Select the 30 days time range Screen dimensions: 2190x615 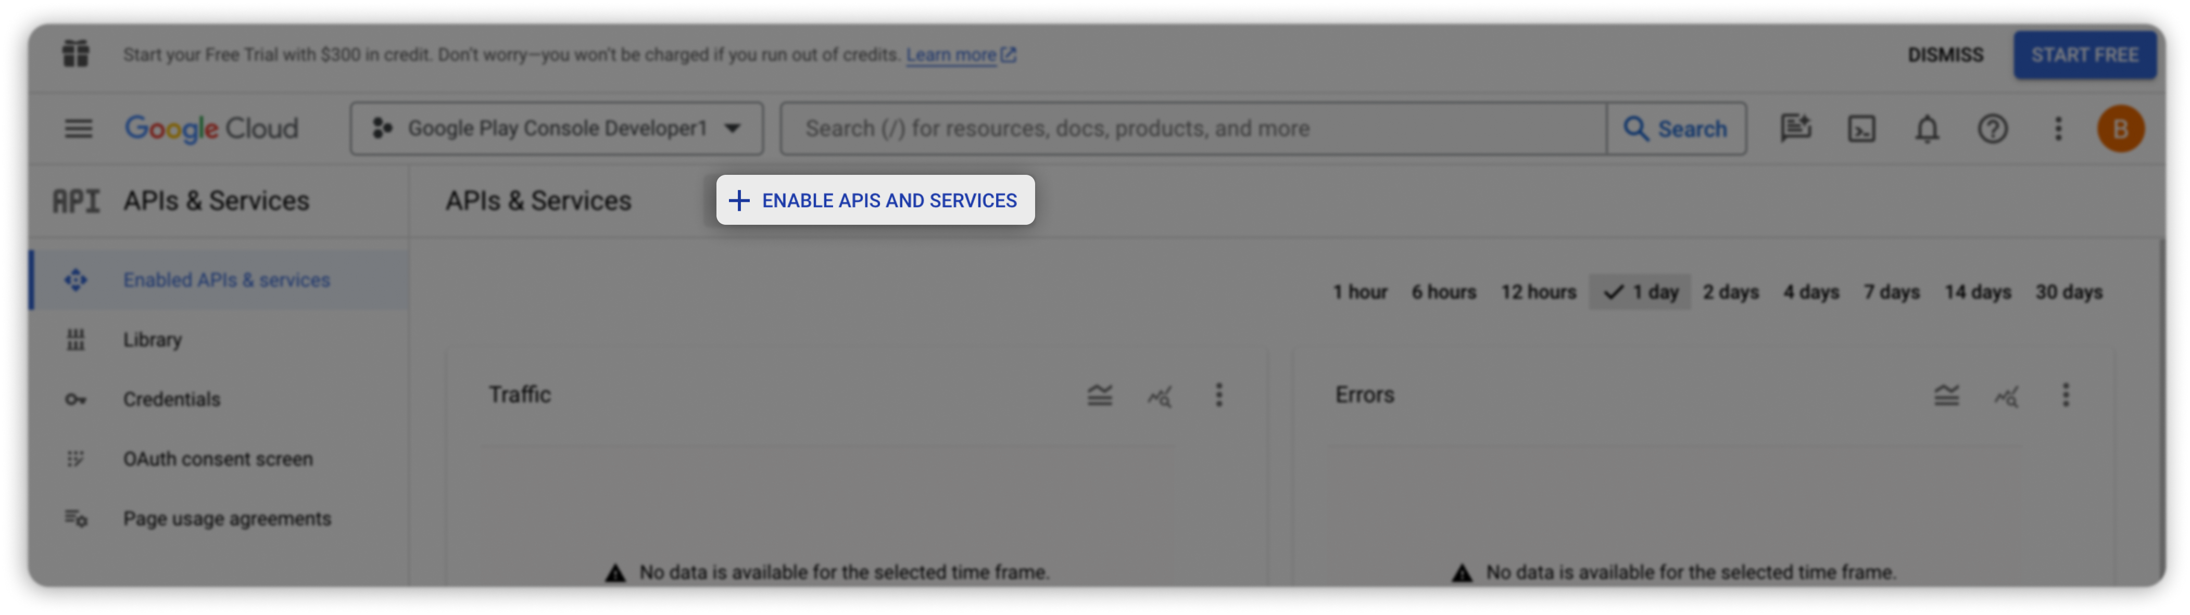[2069, 292]
